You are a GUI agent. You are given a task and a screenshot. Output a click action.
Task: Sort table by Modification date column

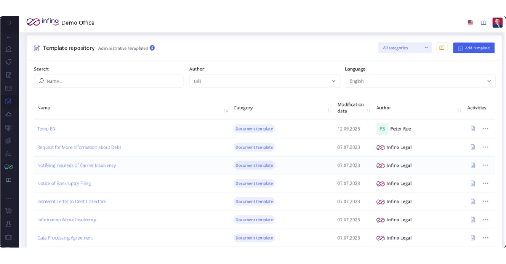[x=368, y=110]
